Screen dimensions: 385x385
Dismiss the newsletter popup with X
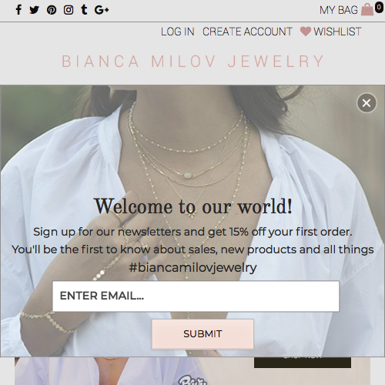pyautogui.click(x=367, y=103)
